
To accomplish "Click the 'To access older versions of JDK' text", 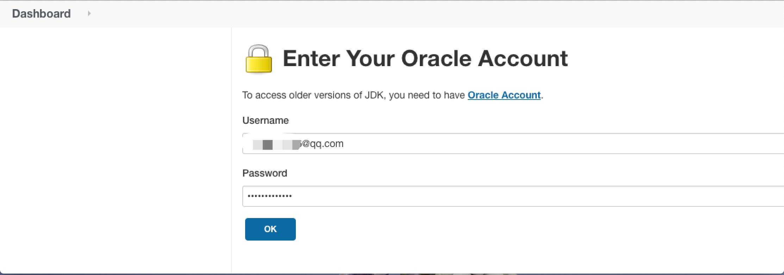I will (x=313, y=95).
